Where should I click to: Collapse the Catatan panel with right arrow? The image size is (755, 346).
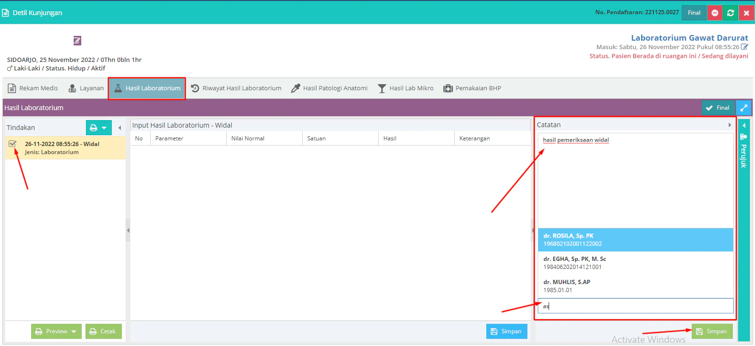(x=730, y=125)
